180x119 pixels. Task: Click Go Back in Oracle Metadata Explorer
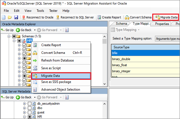coord(24,30)
